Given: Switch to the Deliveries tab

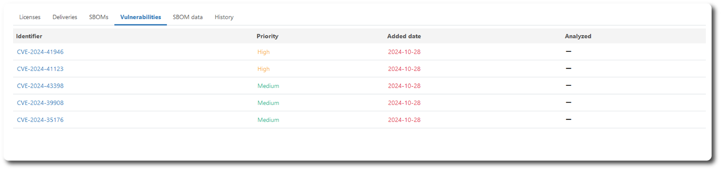Looking at the screenshot, I should coord(64,17).
